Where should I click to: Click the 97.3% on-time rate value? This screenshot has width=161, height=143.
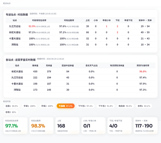pos(143,90)
